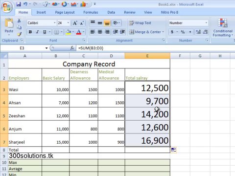This screenshot has width=235, height=176.
Task: Save the workbook from quick access toolbar
Action: pos(19,4)
